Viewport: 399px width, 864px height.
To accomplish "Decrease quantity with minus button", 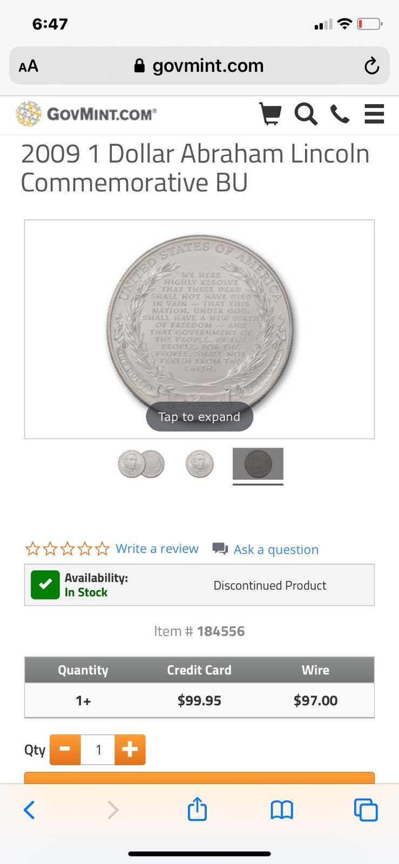I will (x=65, y=750).
